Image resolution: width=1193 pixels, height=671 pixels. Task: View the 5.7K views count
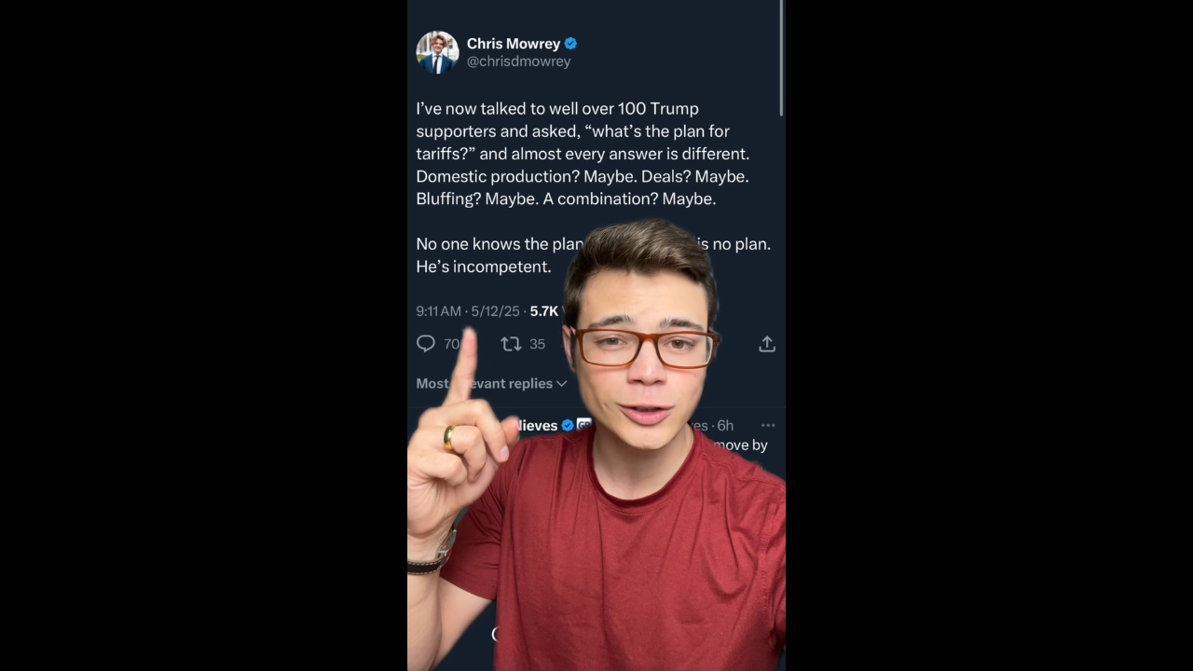pyautogui.click(x=544, y=311)
